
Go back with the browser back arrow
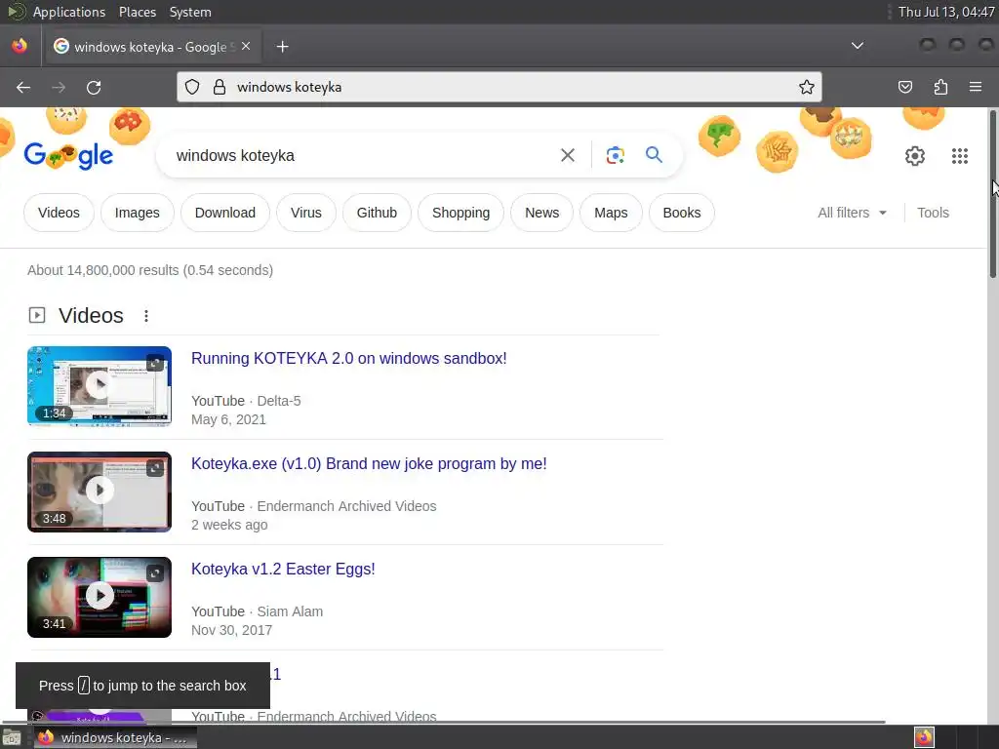click(23, 87)
